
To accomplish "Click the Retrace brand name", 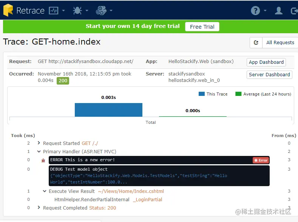I will coord(31,11).
